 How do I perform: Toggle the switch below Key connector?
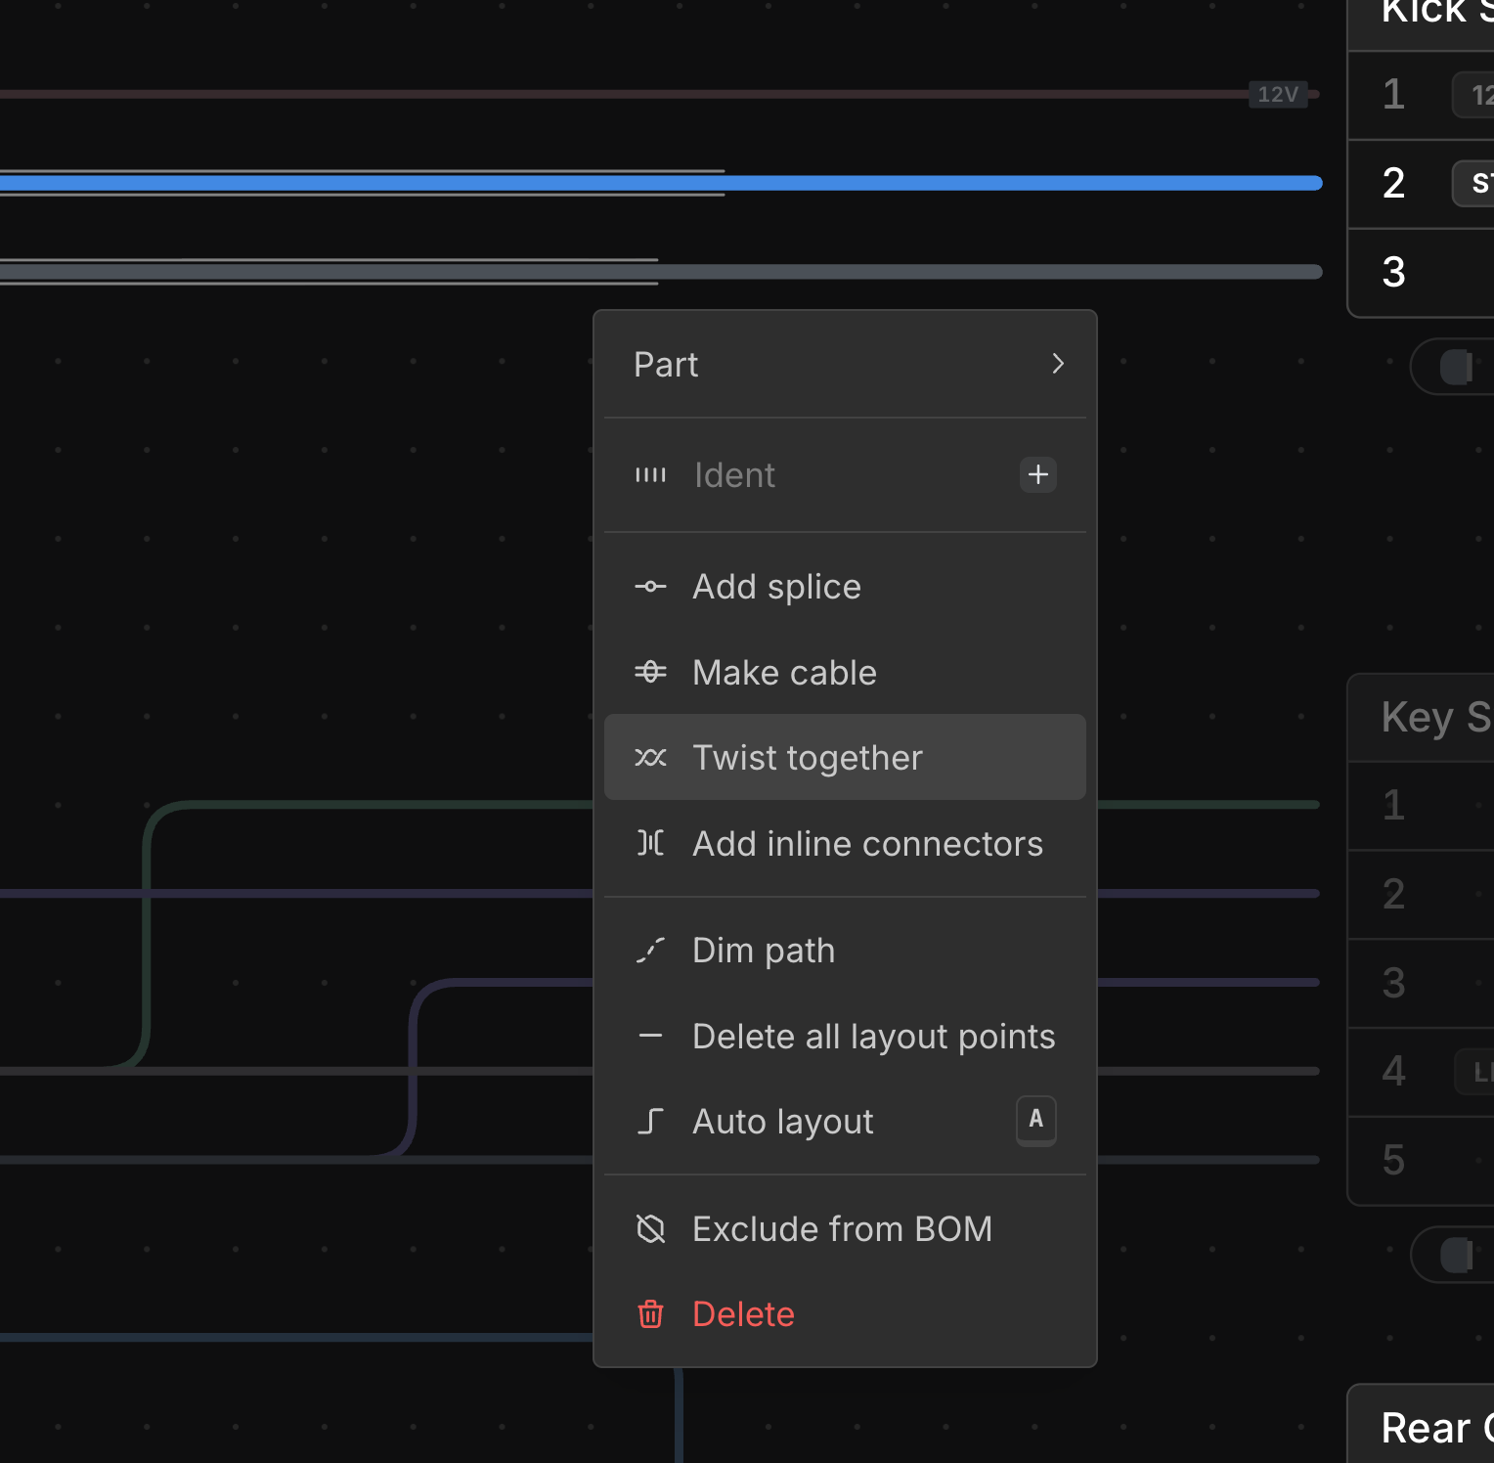pyautogui.click(x=1455, y=1255)
